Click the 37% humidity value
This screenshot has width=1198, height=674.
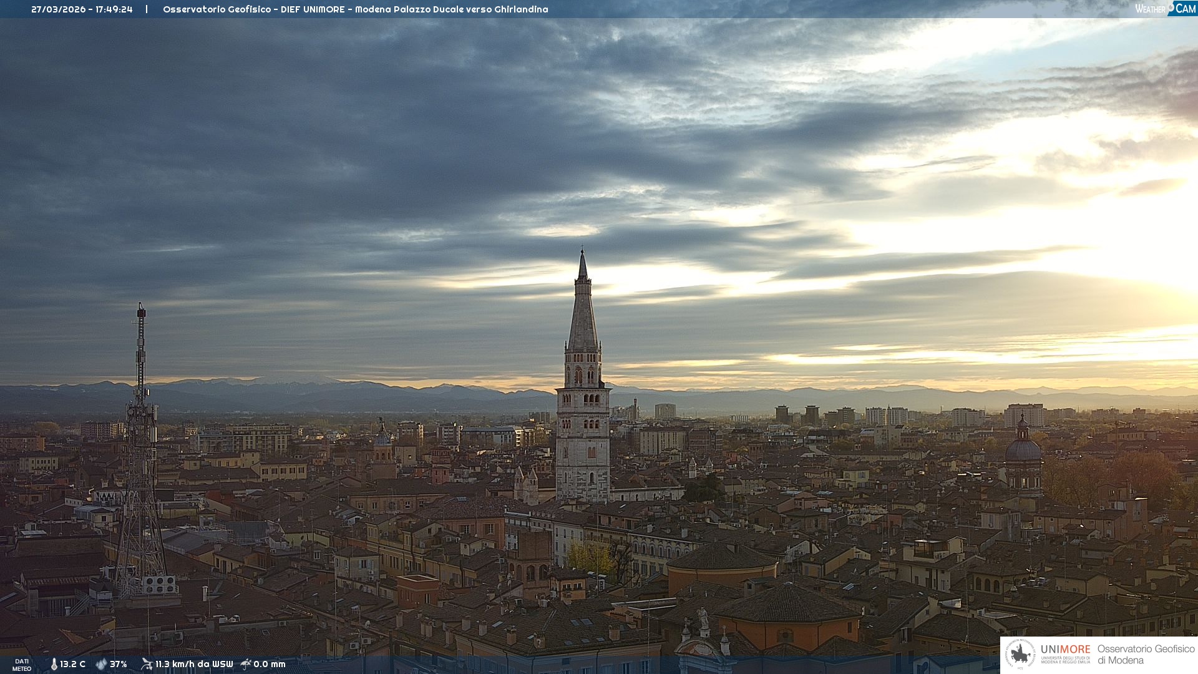pos(119,664)
